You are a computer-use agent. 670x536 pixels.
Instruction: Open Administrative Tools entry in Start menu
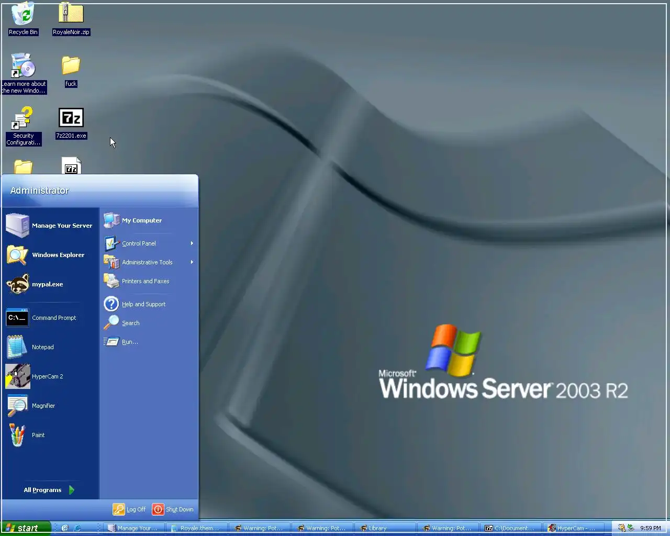[149, 262]
